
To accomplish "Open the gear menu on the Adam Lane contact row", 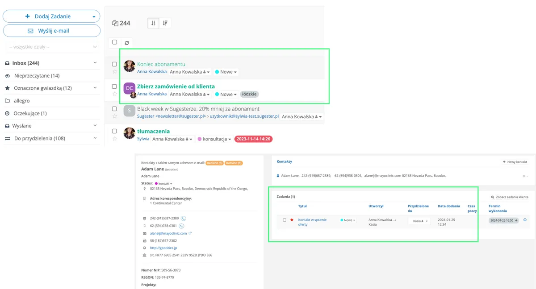I will (x=524, y=176).
